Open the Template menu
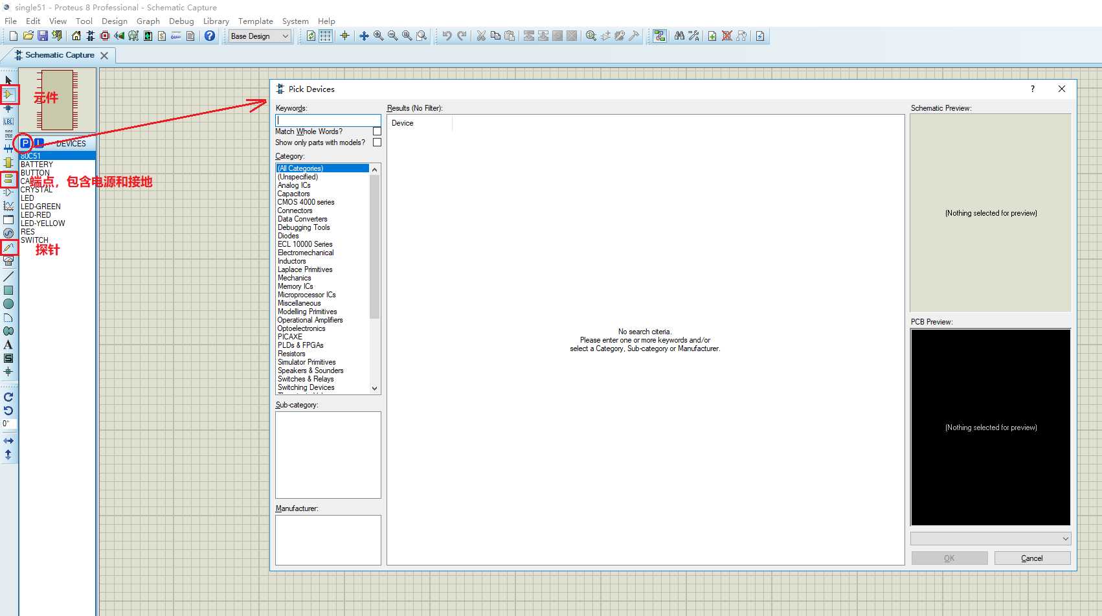The width and height of the screenshot is (1102, 616). 256,21
